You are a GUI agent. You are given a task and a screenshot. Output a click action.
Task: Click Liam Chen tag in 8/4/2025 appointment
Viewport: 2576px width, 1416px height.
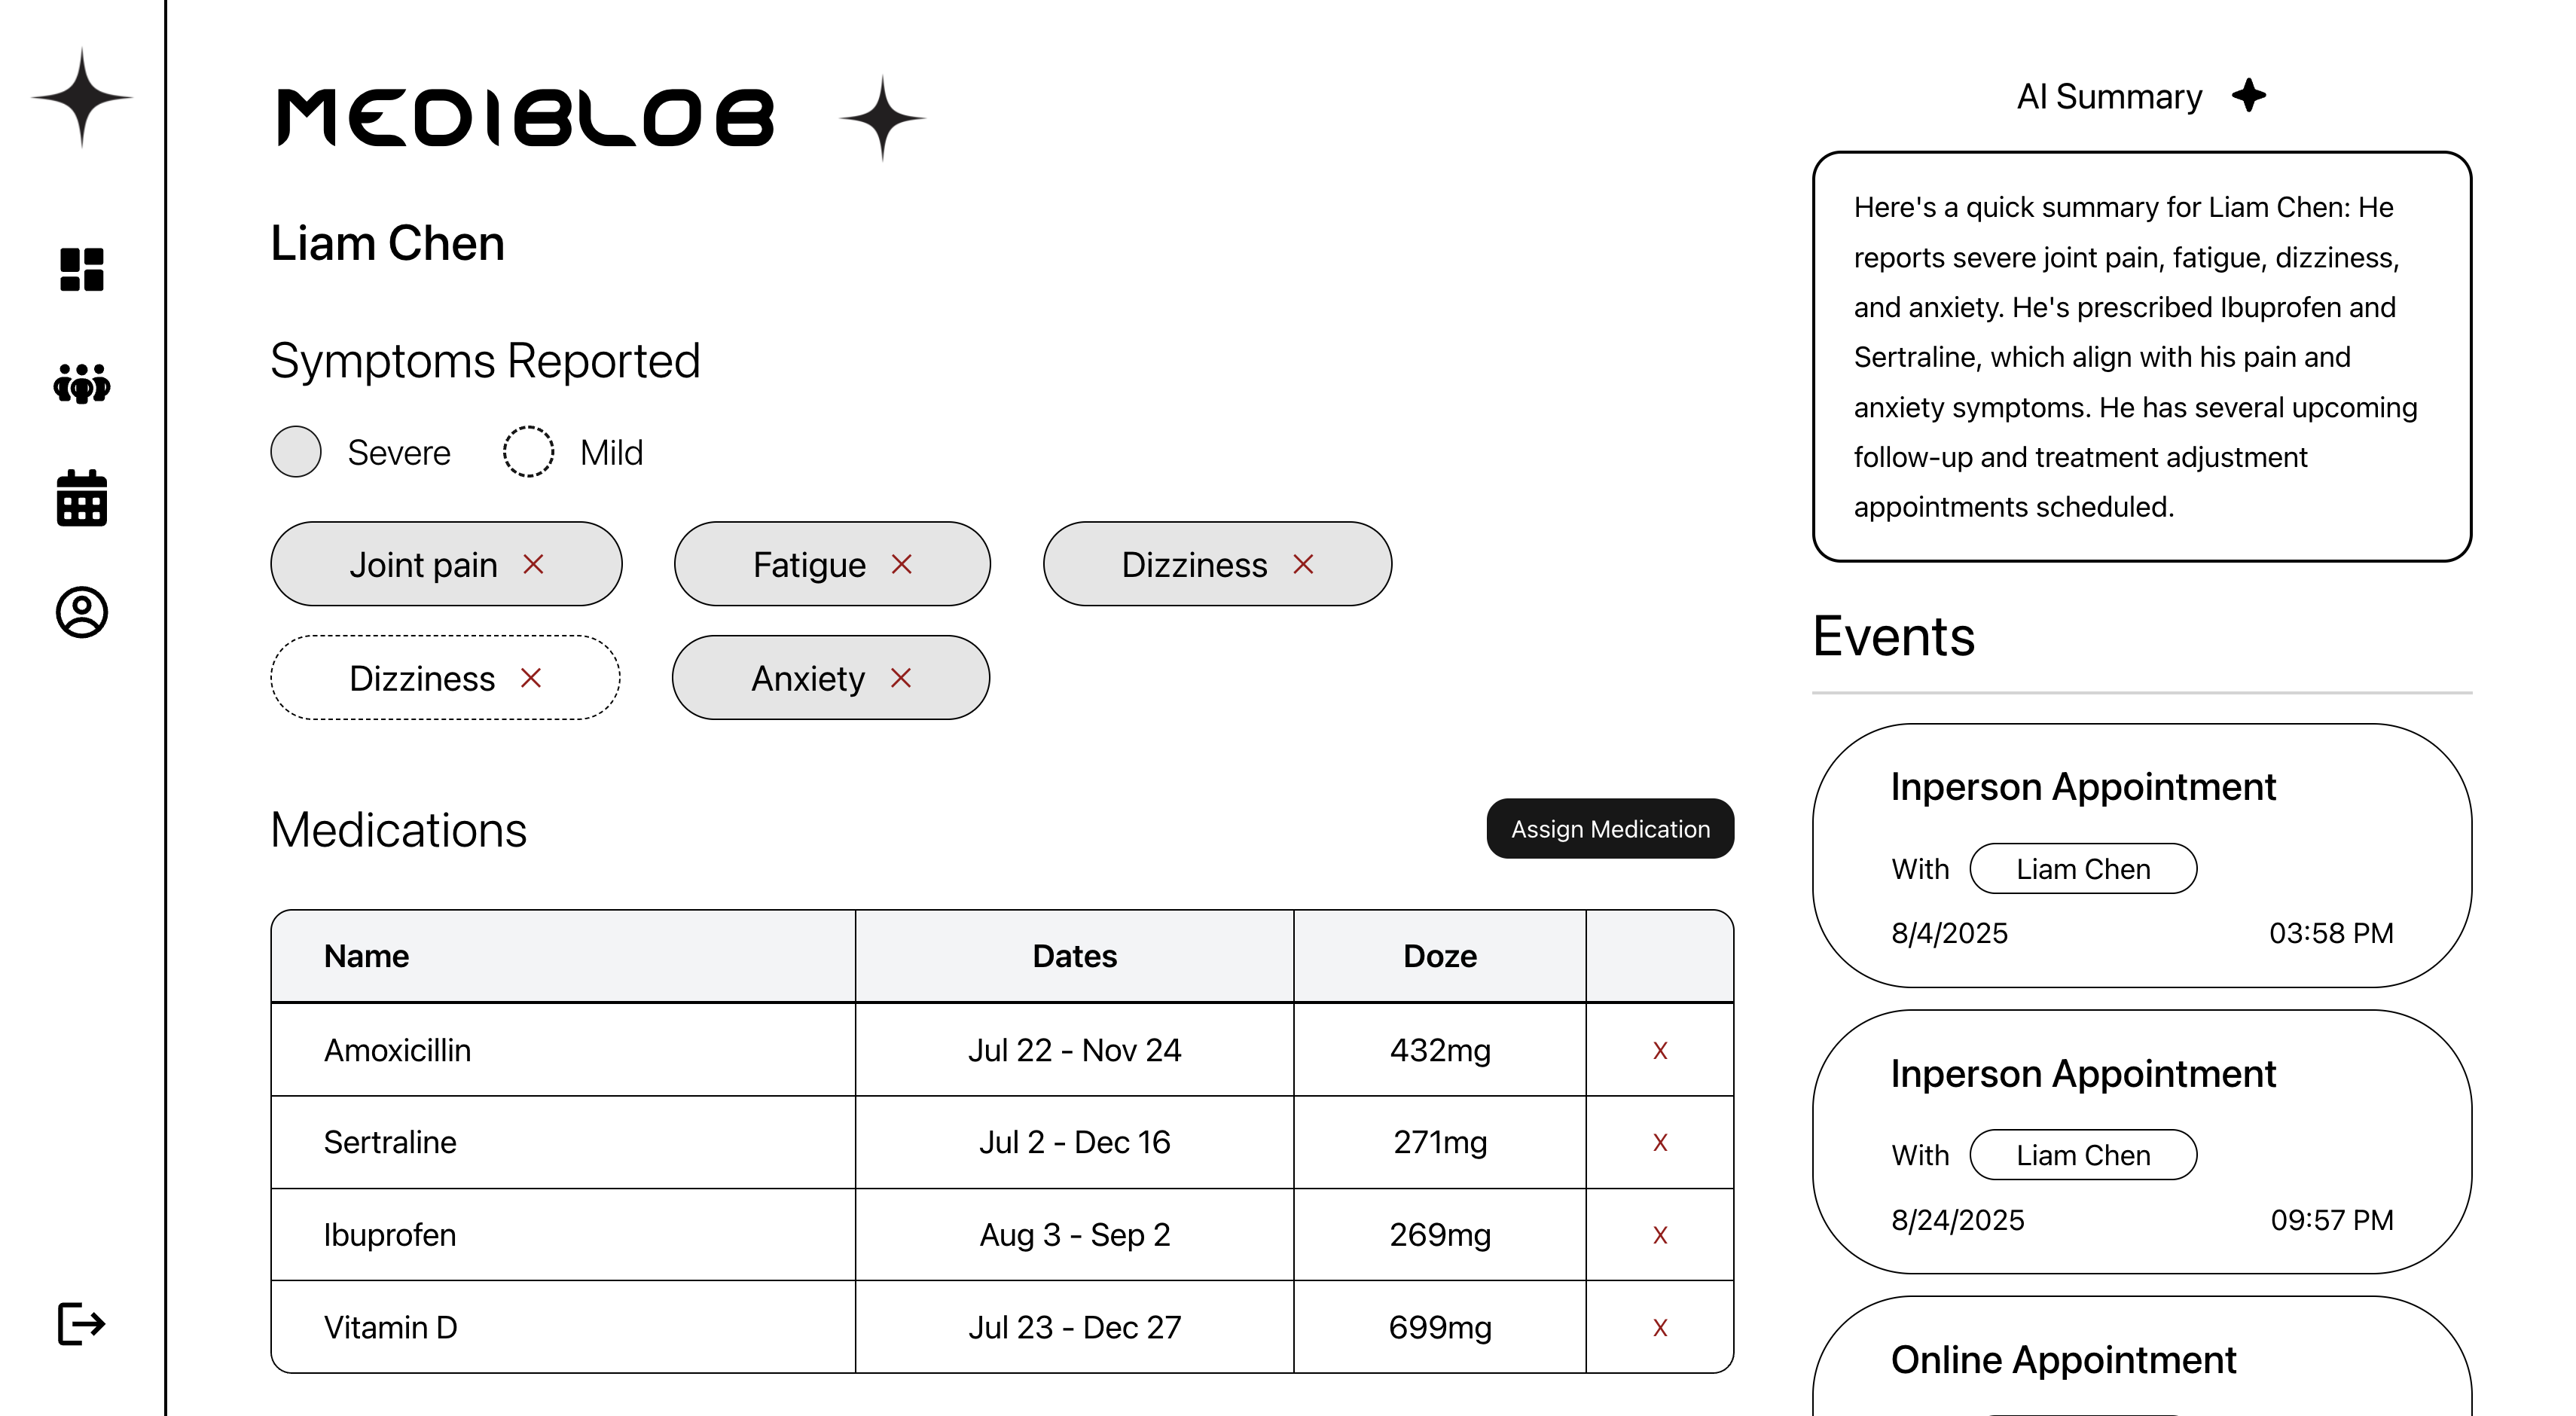(2083, 868)
